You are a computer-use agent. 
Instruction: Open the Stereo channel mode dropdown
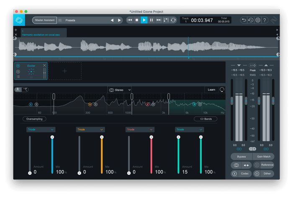coord(120,90)
